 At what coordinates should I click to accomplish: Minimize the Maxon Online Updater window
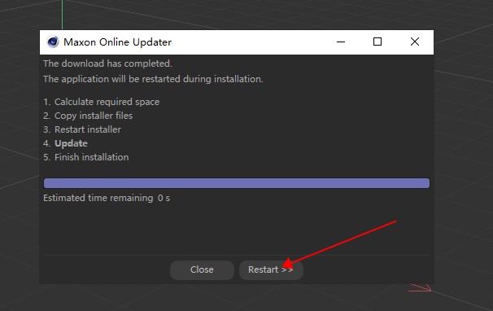pyautogui.click(x=341, y=42)
